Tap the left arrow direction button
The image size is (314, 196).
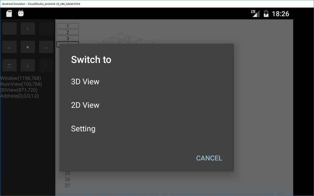(9, 47)
